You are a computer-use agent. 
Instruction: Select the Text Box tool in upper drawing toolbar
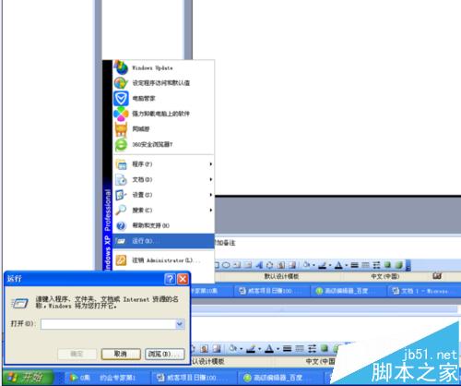237,265
